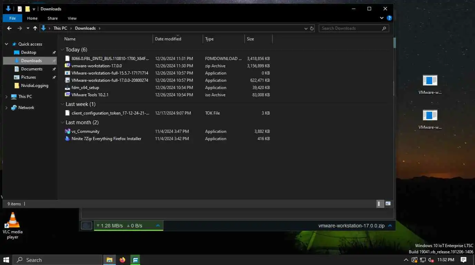This screenshot has width=475, height=265.
Task: Open Customize Quick Access Toolbar dropdown
Action: pyautogui.click(x=34, y=9)
